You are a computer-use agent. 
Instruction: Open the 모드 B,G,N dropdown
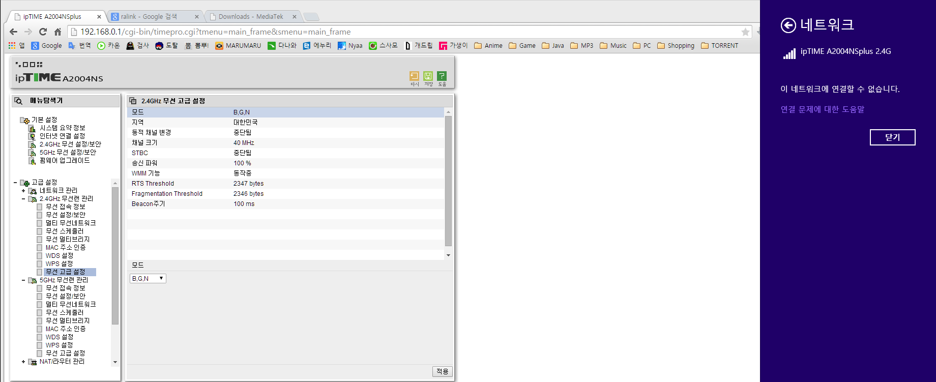click(148, 279)
